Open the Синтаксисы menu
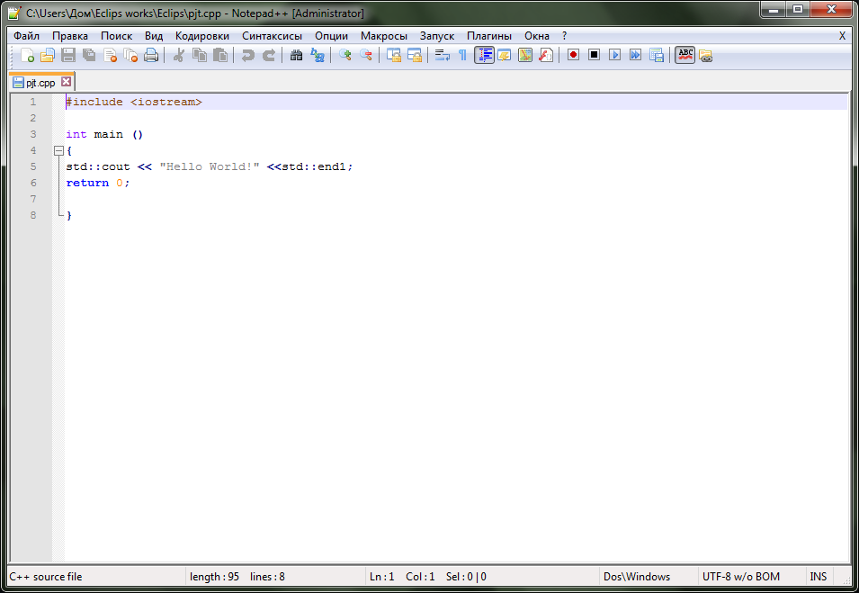Image resolution: width=859 pixels, height=593 pixels. click(x=272, y=36)
